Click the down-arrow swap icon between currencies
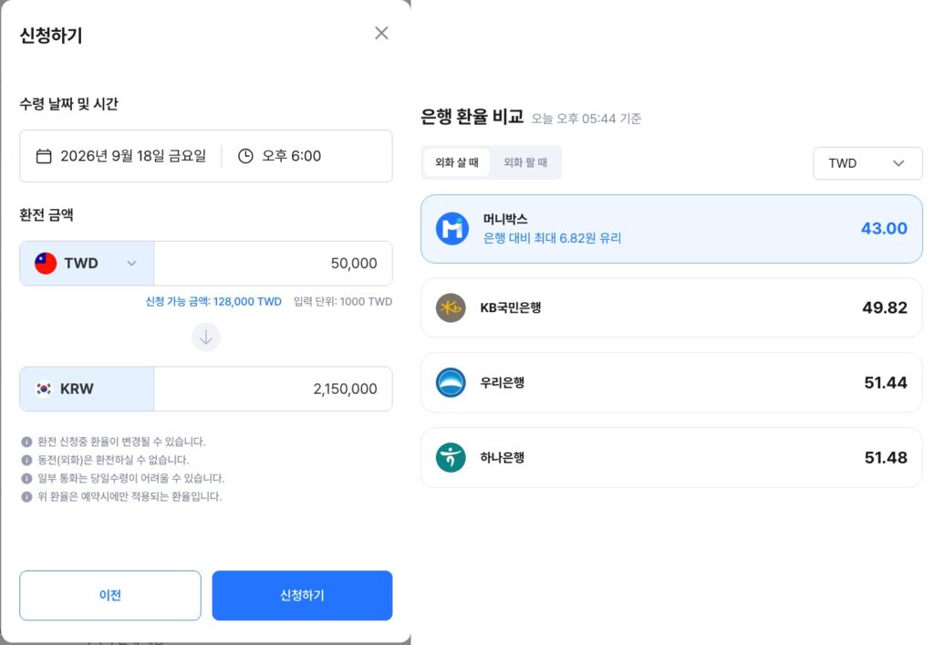 pos(205,337)
